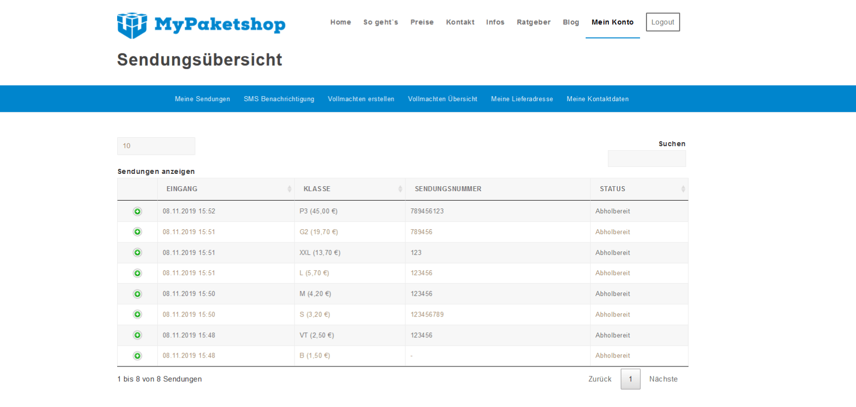
Task: Focus the Suchen search field
Action: click(646, 159)
